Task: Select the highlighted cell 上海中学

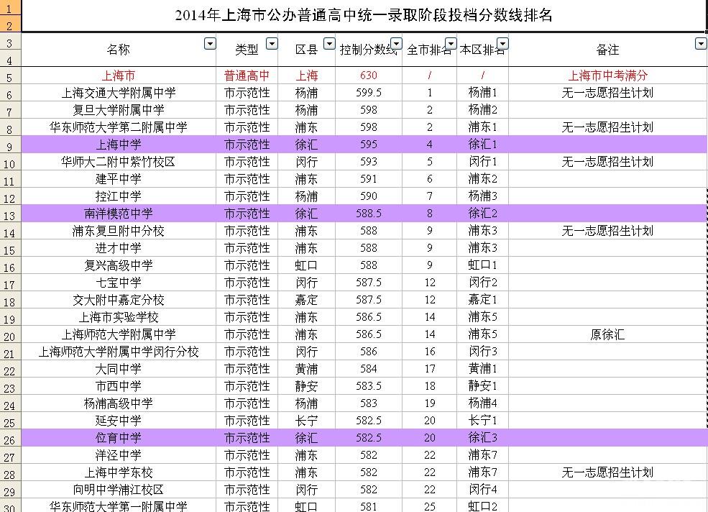Action: [119, 145]
